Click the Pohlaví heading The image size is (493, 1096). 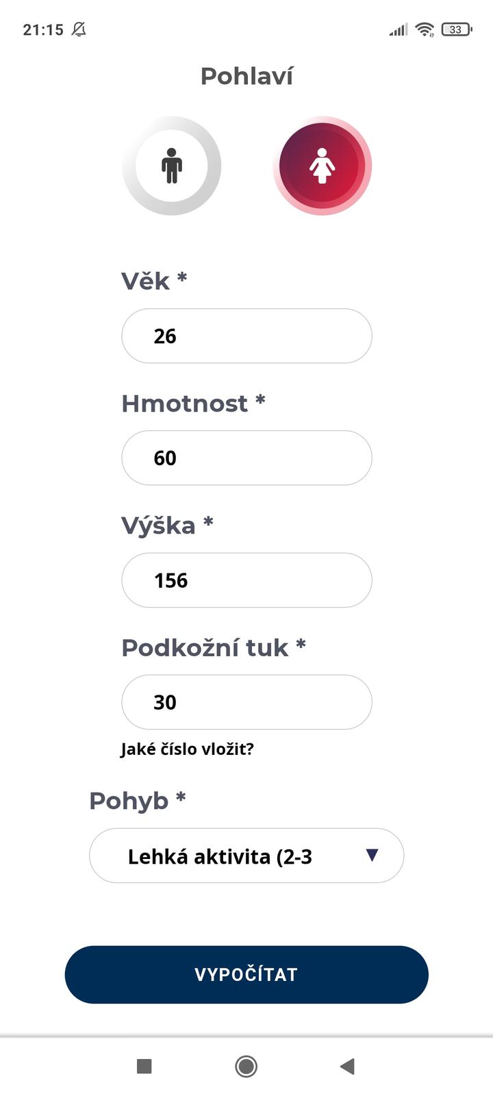pos(246,76)
